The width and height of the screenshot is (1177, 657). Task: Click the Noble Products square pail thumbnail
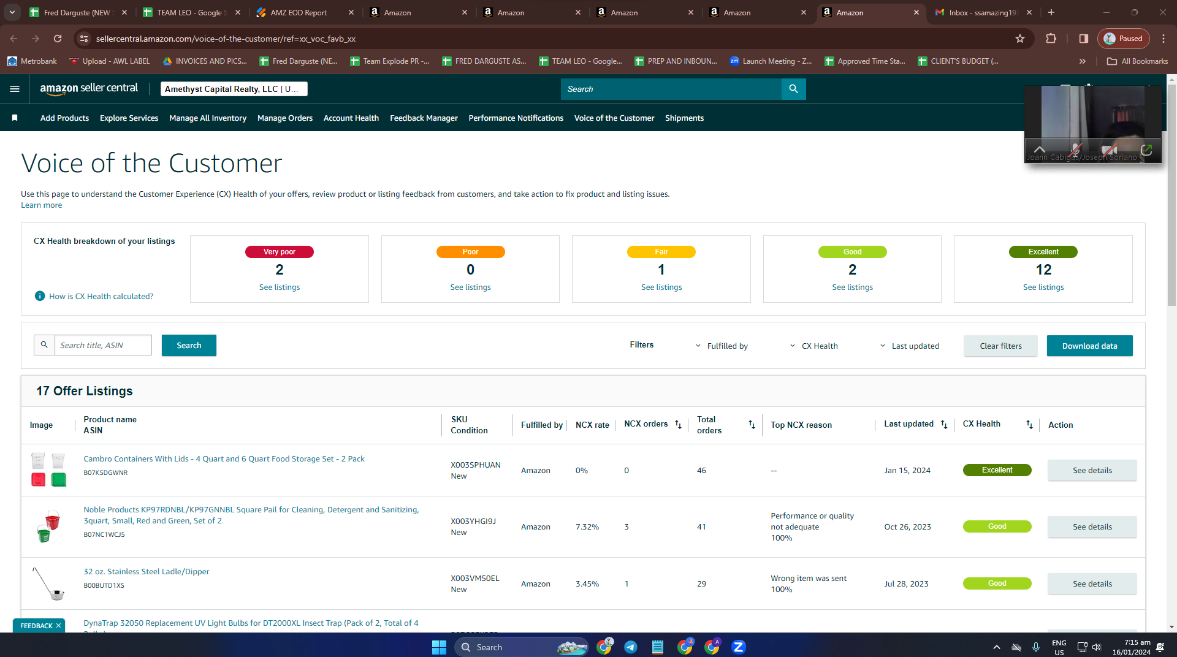[48, 526]
